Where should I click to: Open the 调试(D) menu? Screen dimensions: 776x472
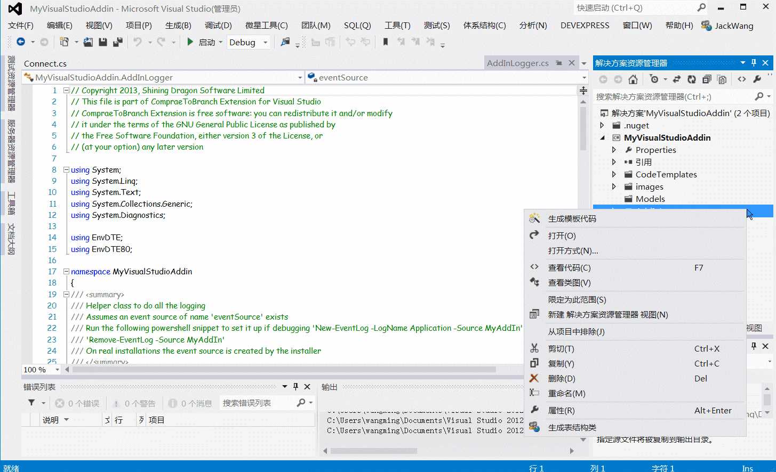point(218,26)
